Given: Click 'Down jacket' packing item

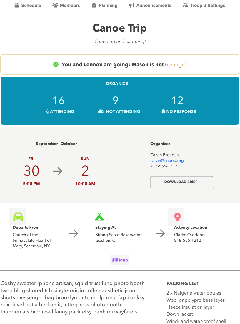Looking at the screenshot, I should pos(180,314).
